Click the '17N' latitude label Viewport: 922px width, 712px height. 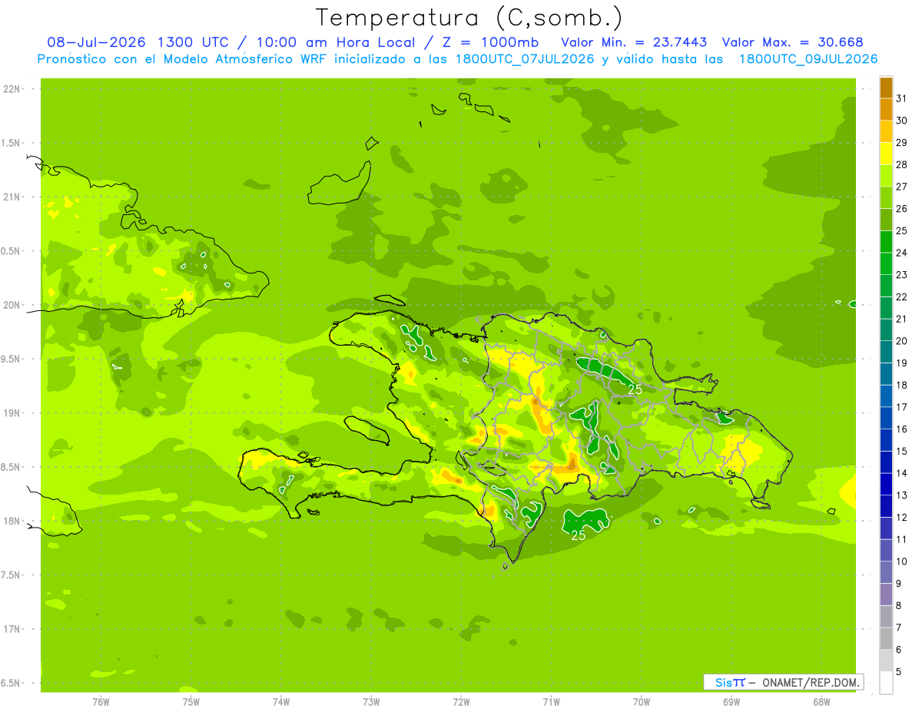(12, 629)
